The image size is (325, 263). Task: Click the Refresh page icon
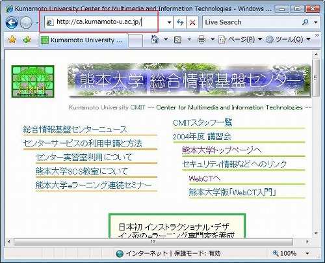tap(180, 22)
